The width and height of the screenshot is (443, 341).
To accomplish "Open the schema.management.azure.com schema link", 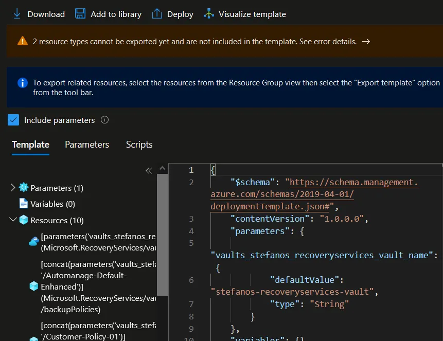I will [x=314, y=194].
